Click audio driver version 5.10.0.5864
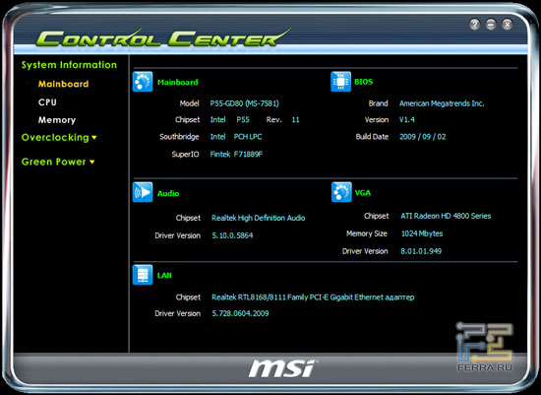Image resolution: width=541 pixels, height=395 pixels. coord(232,235)
